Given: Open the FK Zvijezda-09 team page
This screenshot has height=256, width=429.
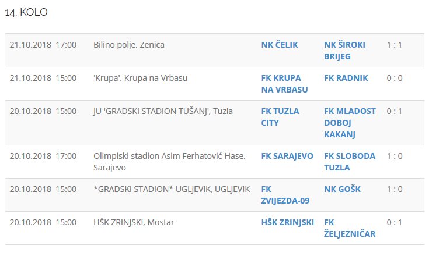Looking at the screenshot, I should [285, 195].
